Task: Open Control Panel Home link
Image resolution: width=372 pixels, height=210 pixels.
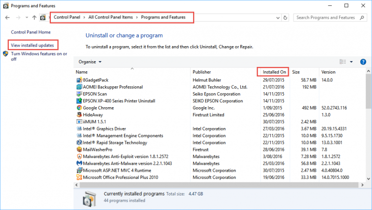Action: 31,32
